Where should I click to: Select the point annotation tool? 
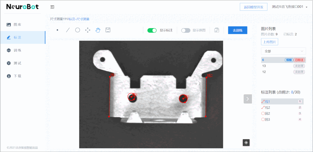(57, 30)
